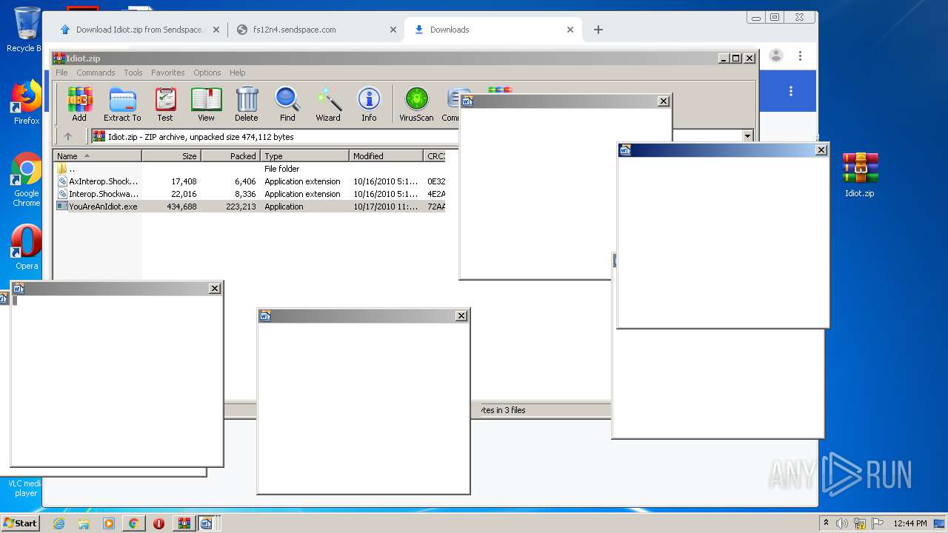Show archive Info
948x533 pixels.
click(x=369, y=104)
